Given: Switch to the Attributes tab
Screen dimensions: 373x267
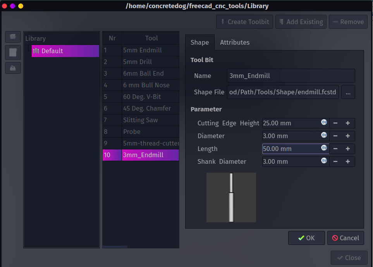Looking at the screenshot, I should [235, 43].
